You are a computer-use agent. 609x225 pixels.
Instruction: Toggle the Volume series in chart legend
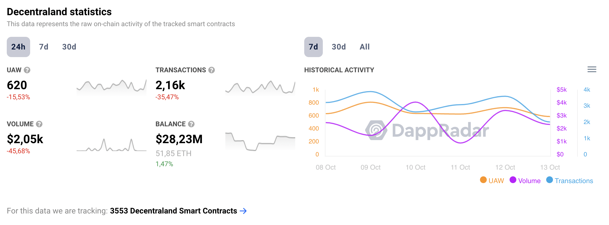point(525,181)
